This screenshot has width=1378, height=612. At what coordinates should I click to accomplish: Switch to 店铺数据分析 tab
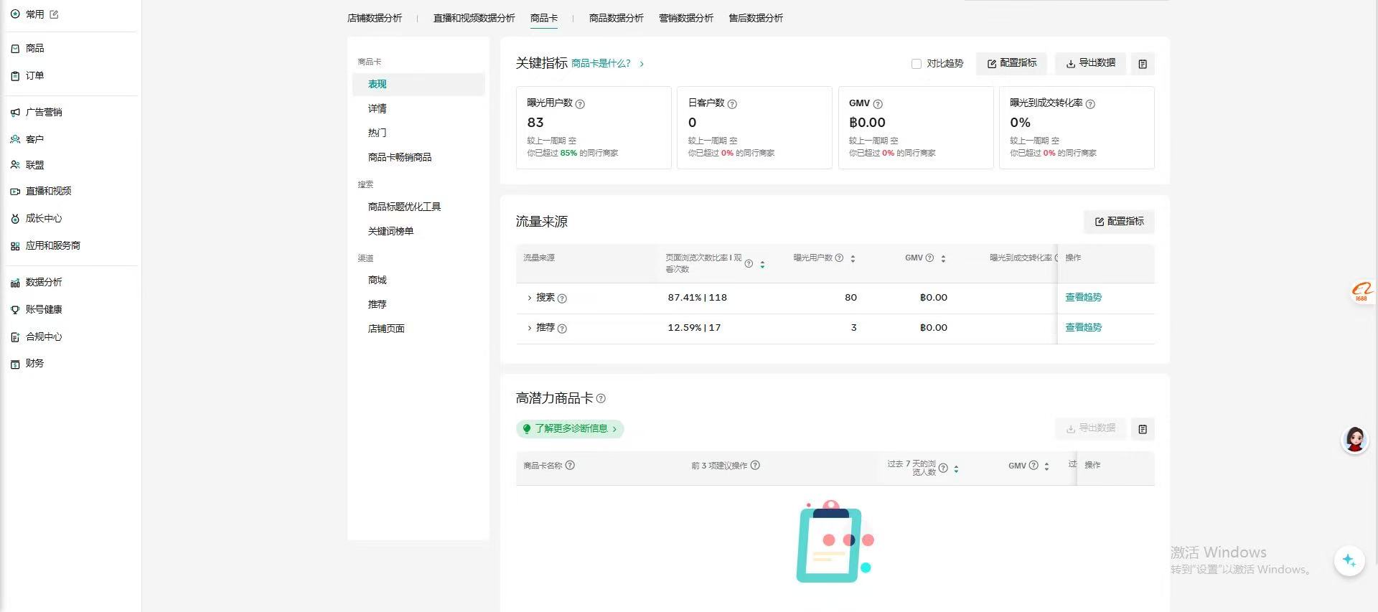click(374, 18)
